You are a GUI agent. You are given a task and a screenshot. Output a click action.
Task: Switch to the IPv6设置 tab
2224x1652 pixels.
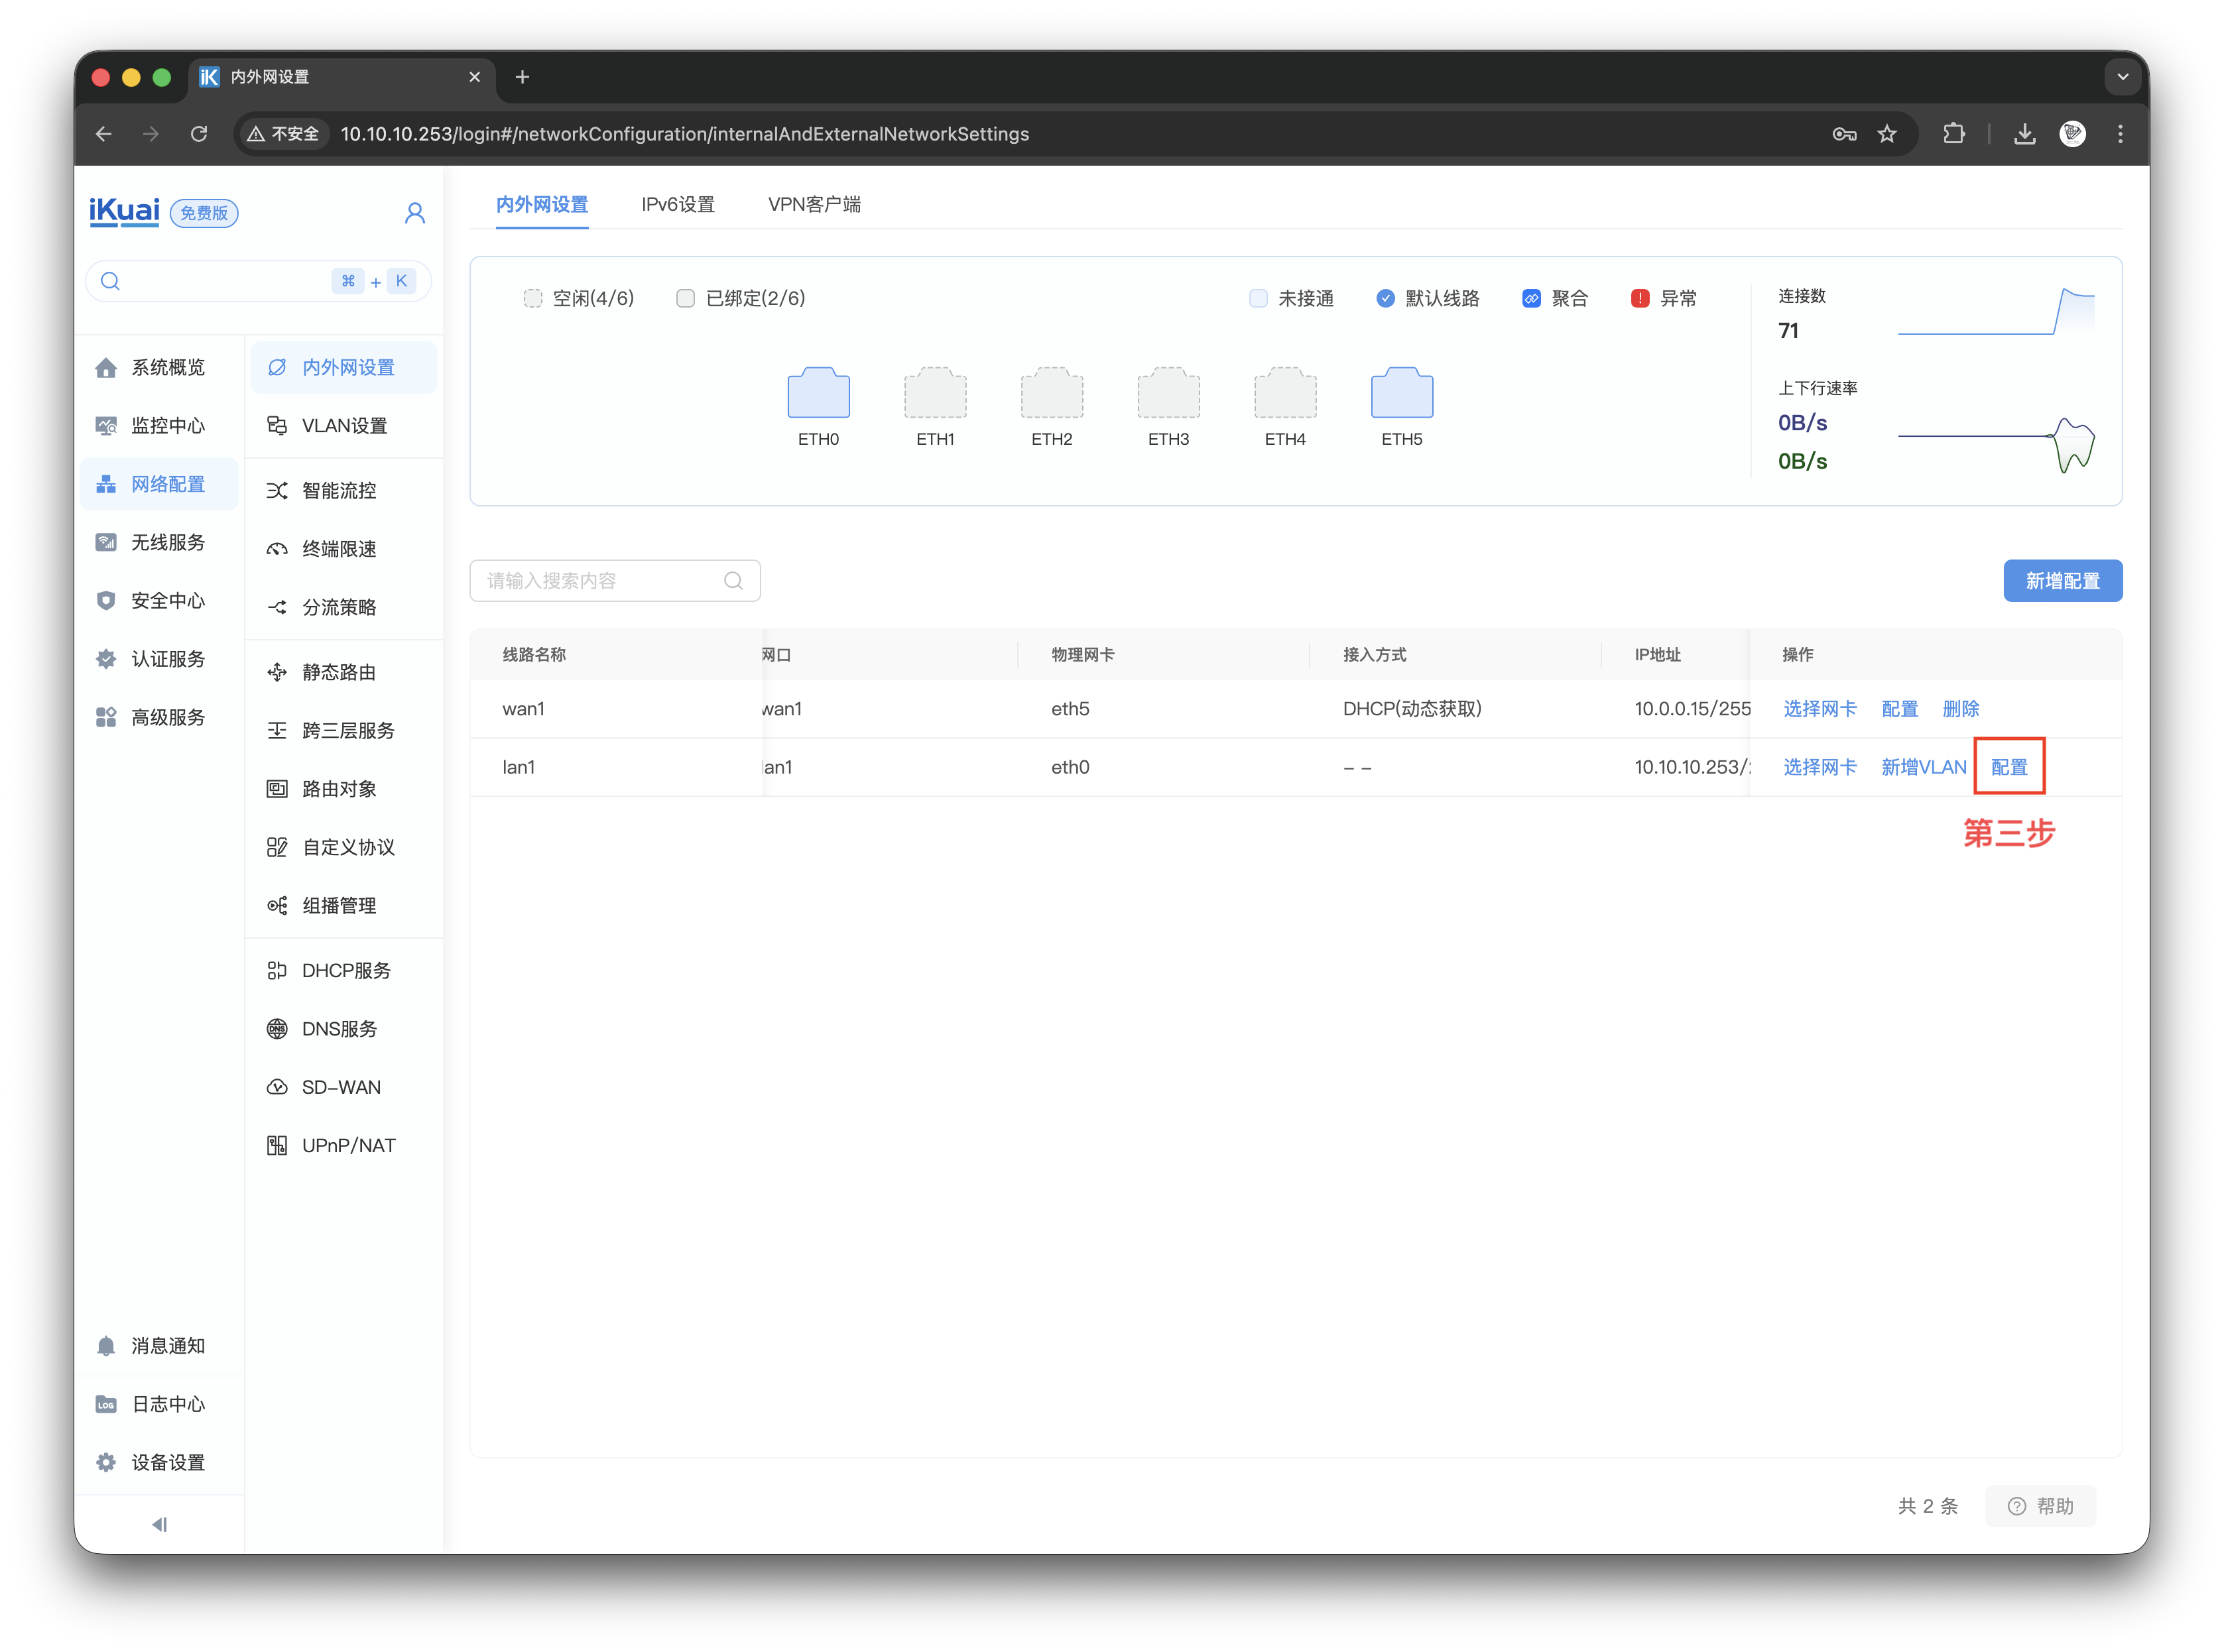click(x=678, y=205)
